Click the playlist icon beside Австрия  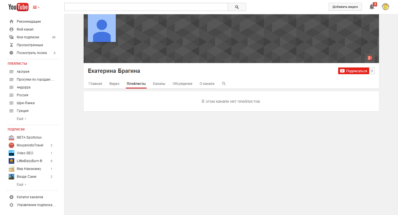click(11, 72)
